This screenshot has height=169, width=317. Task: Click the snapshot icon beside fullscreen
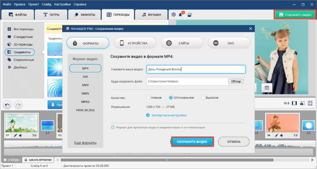(x=302, y=103)
